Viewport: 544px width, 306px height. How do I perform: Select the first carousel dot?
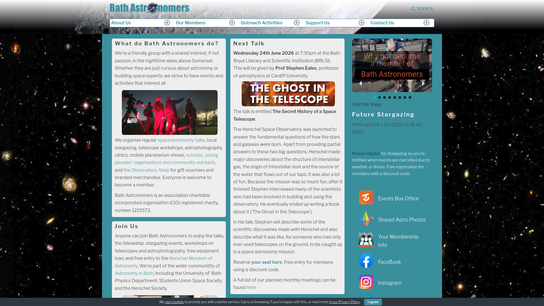tap(374, 97)
